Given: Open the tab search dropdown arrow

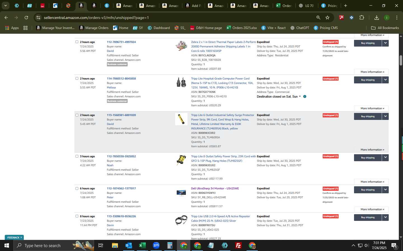Looking at the screenshot, I should tap(5, 6).
